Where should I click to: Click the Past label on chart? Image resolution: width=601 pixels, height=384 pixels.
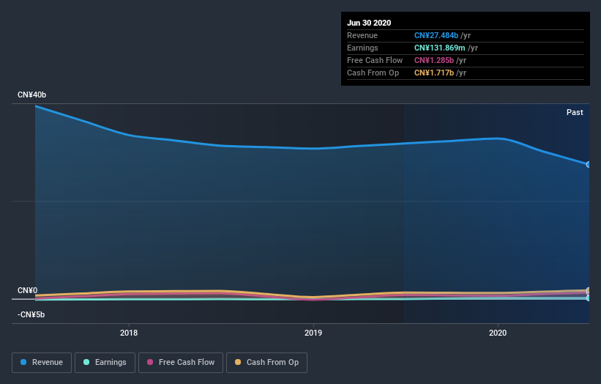[x=575, y=112]
